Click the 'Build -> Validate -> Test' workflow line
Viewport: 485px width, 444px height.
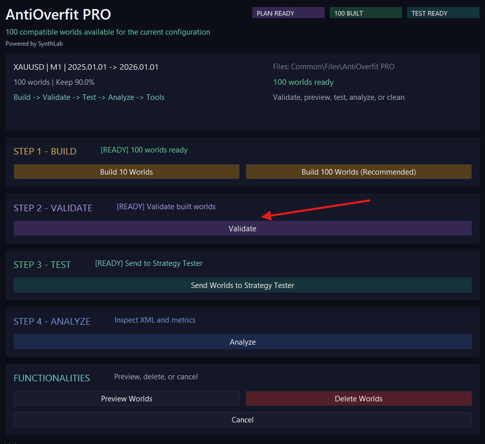(89, 97)
